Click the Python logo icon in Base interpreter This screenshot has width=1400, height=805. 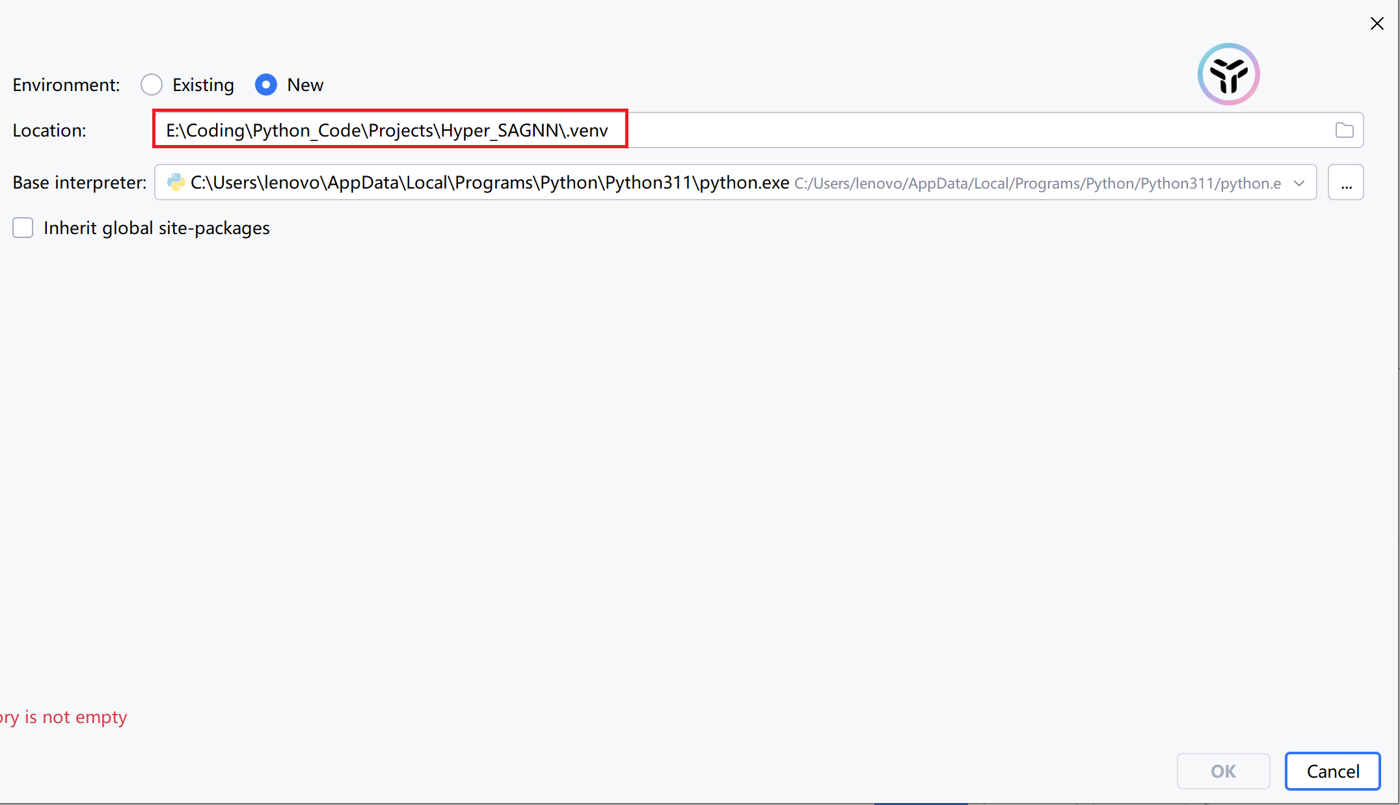point(176,183)
